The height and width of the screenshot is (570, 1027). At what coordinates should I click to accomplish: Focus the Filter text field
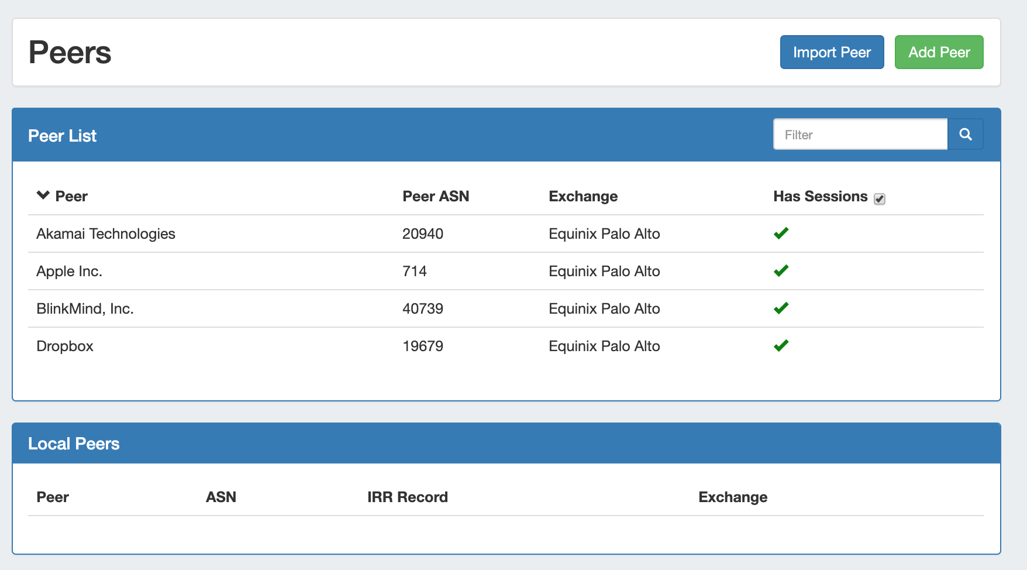[860, 135]
